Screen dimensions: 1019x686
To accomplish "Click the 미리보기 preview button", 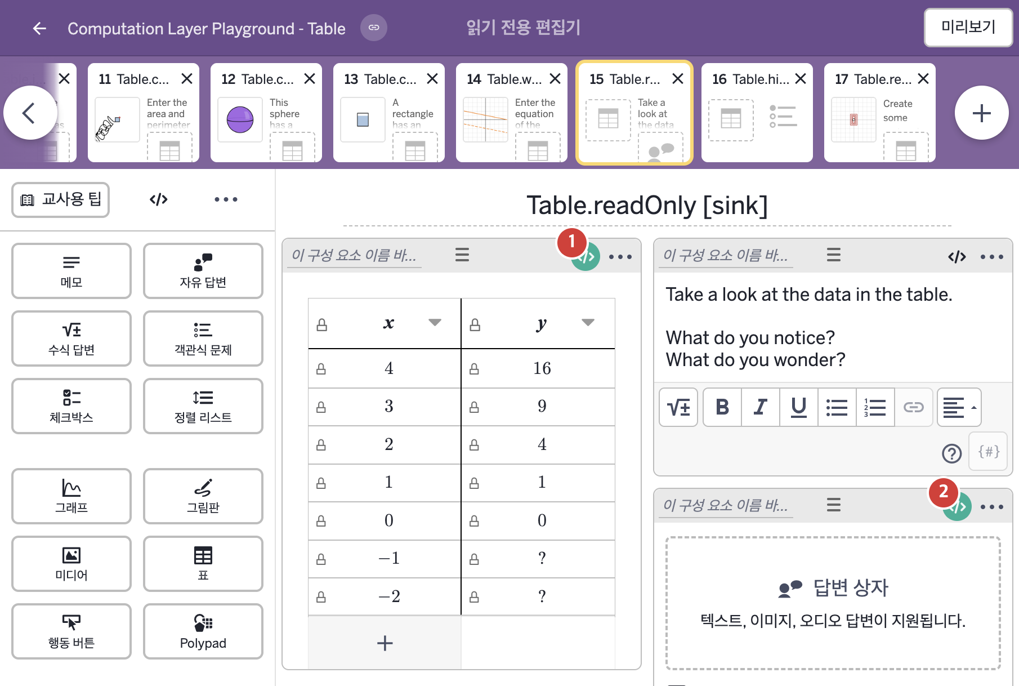I will (x=968, y=27).
